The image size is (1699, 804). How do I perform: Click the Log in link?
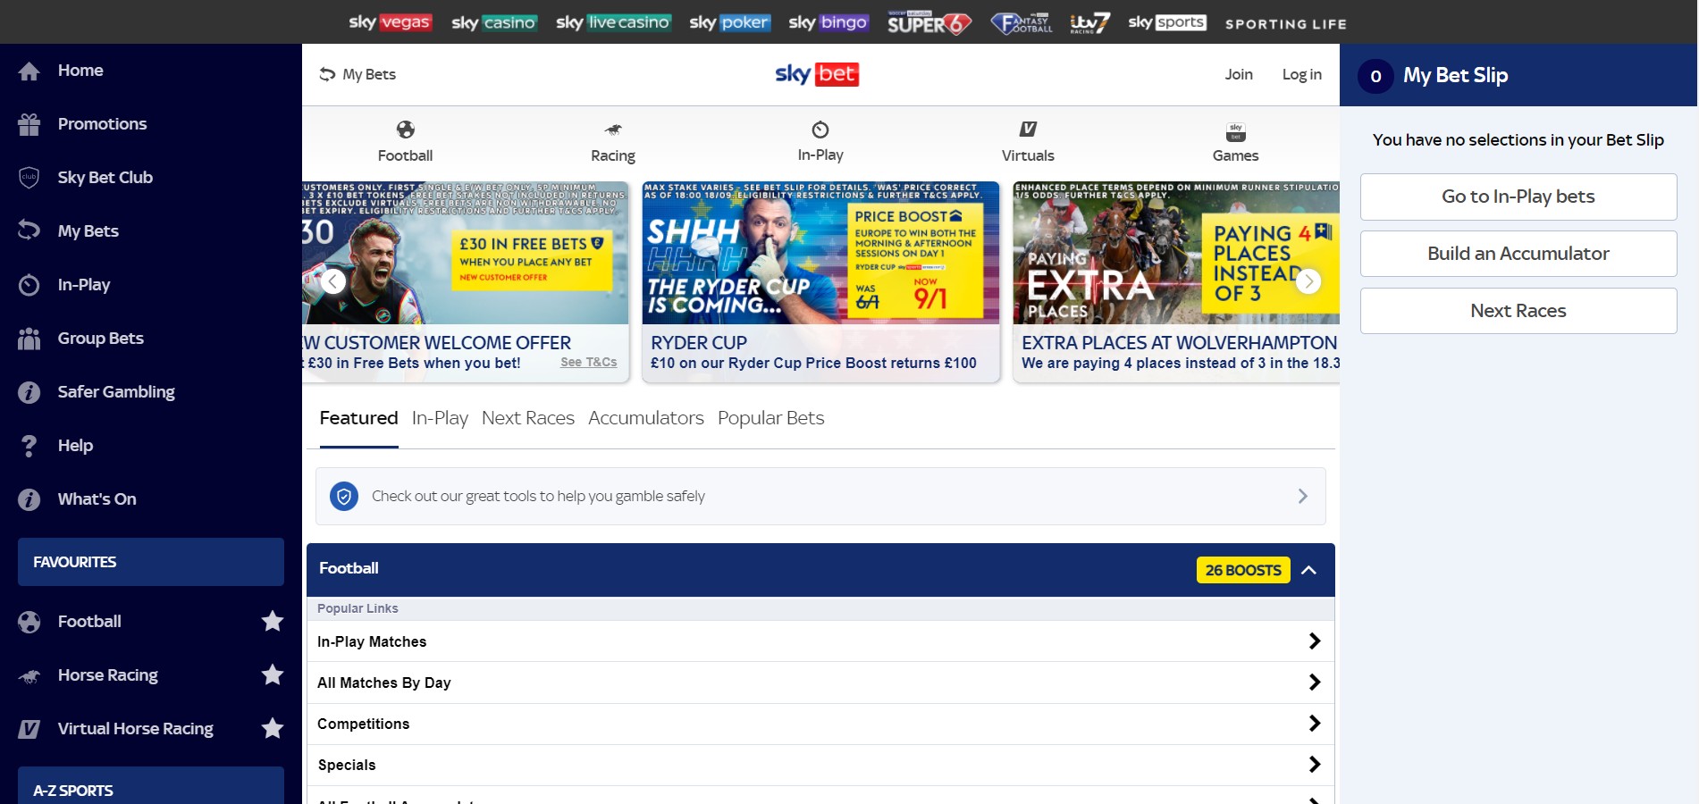(1301, 75)
